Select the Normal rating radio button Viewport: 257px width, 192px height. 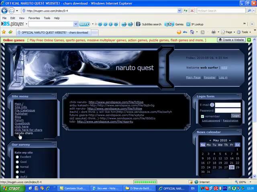[17, 167]
